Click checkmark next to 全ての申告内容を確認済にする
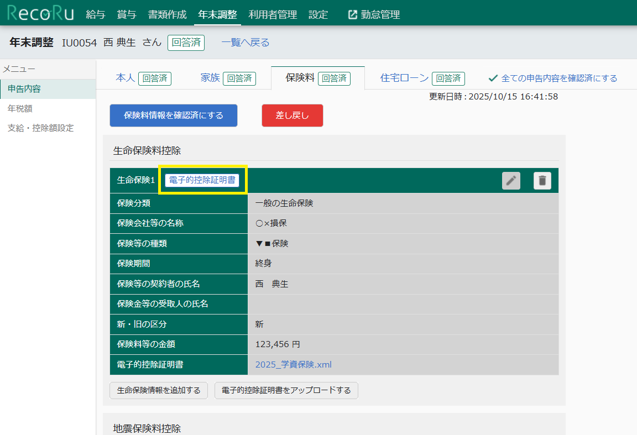637x435 pixels. 493,78
